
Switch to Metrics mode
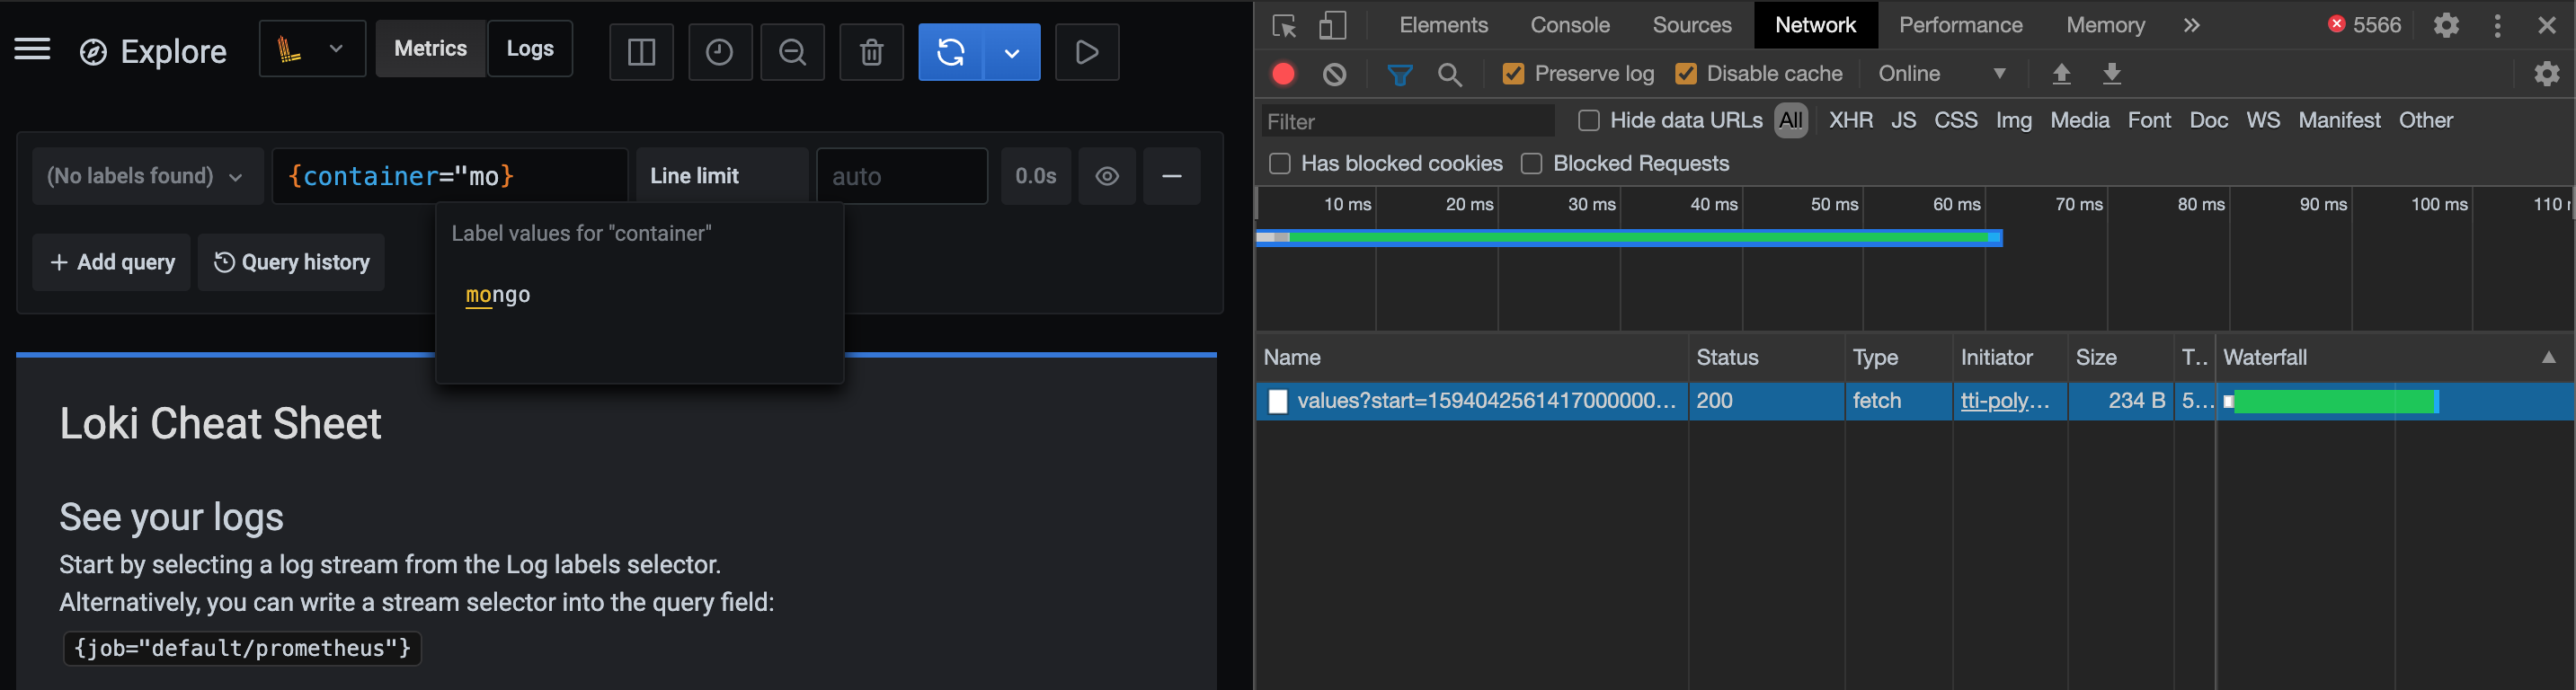point(430,49)
